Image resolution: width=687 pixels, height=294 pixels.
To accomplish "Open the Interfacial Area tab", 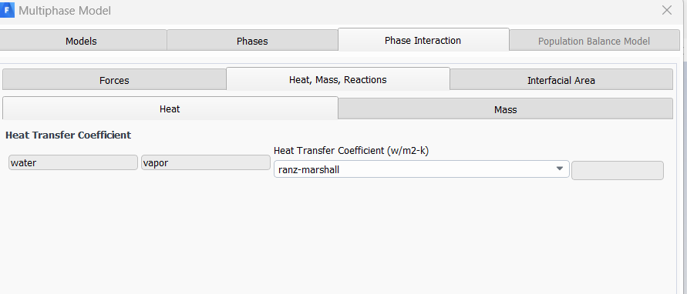I will pos(561,80).
